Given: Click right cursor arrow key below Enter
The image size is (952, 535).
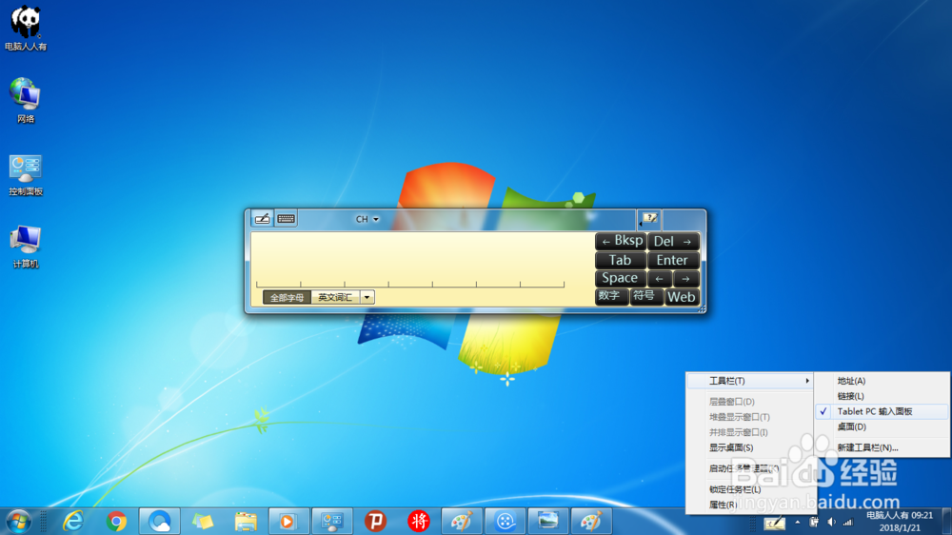Looking at the screenshot, I should point(686,279).
